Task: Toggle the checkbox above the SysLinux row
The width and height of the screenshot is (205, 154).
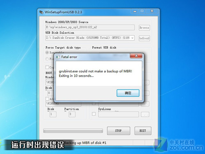Action: 94,104
